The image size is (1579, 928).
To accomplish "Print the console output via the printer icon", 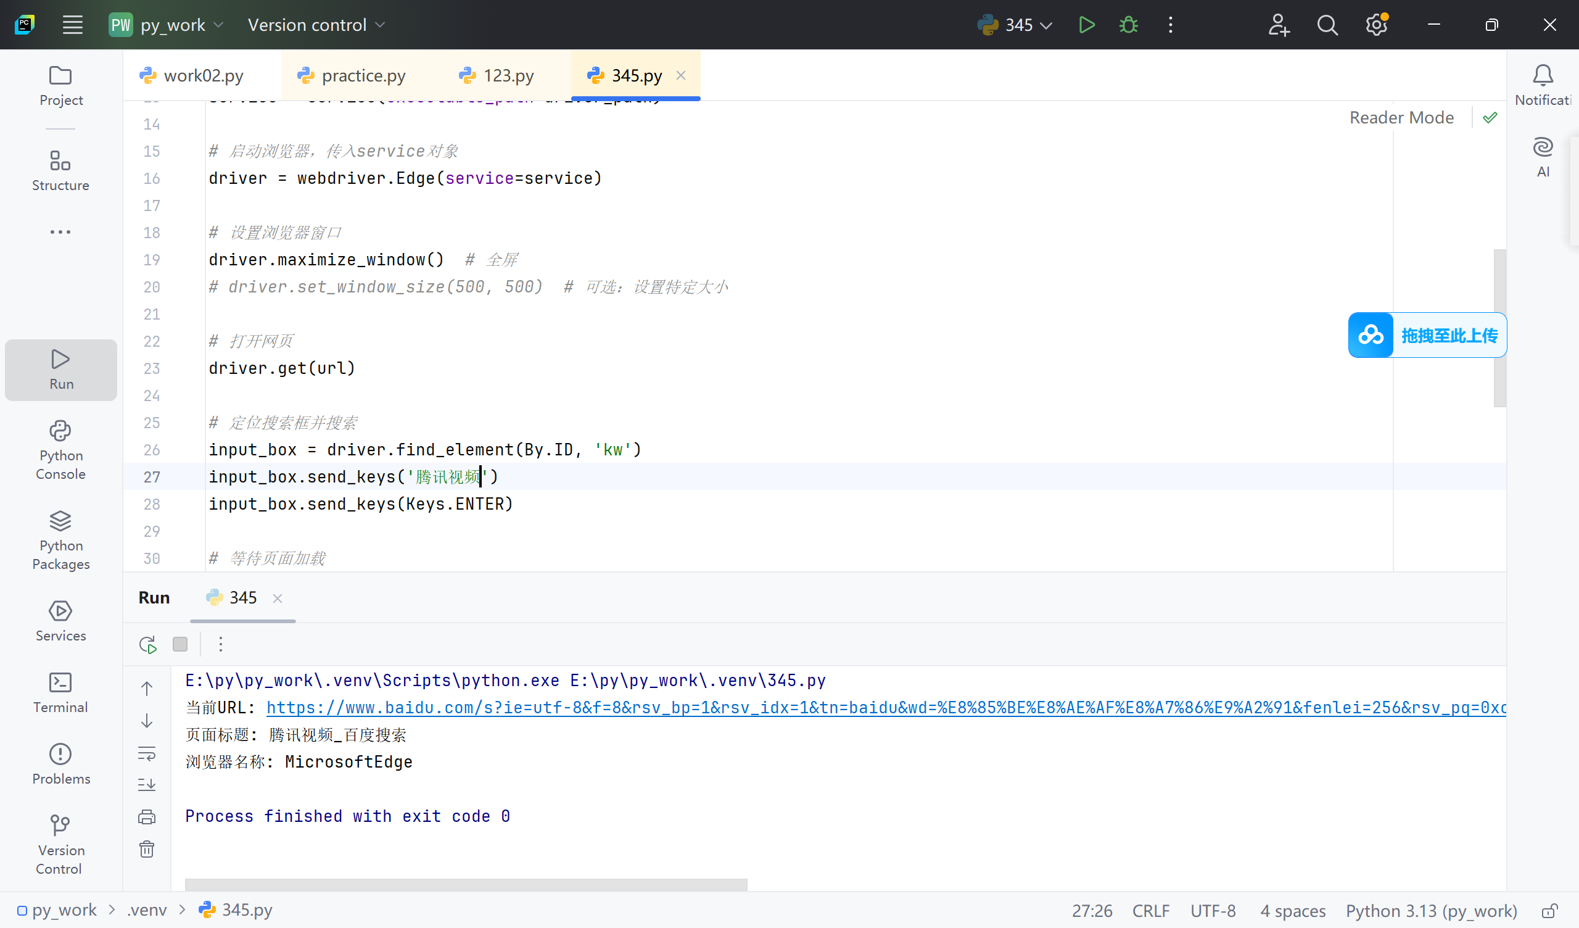I will click(147, 816).
